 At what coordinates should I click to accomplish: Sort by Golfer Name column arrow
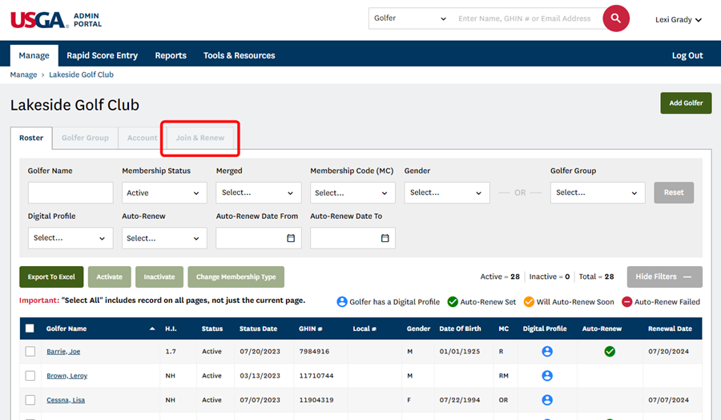point(153,329)
